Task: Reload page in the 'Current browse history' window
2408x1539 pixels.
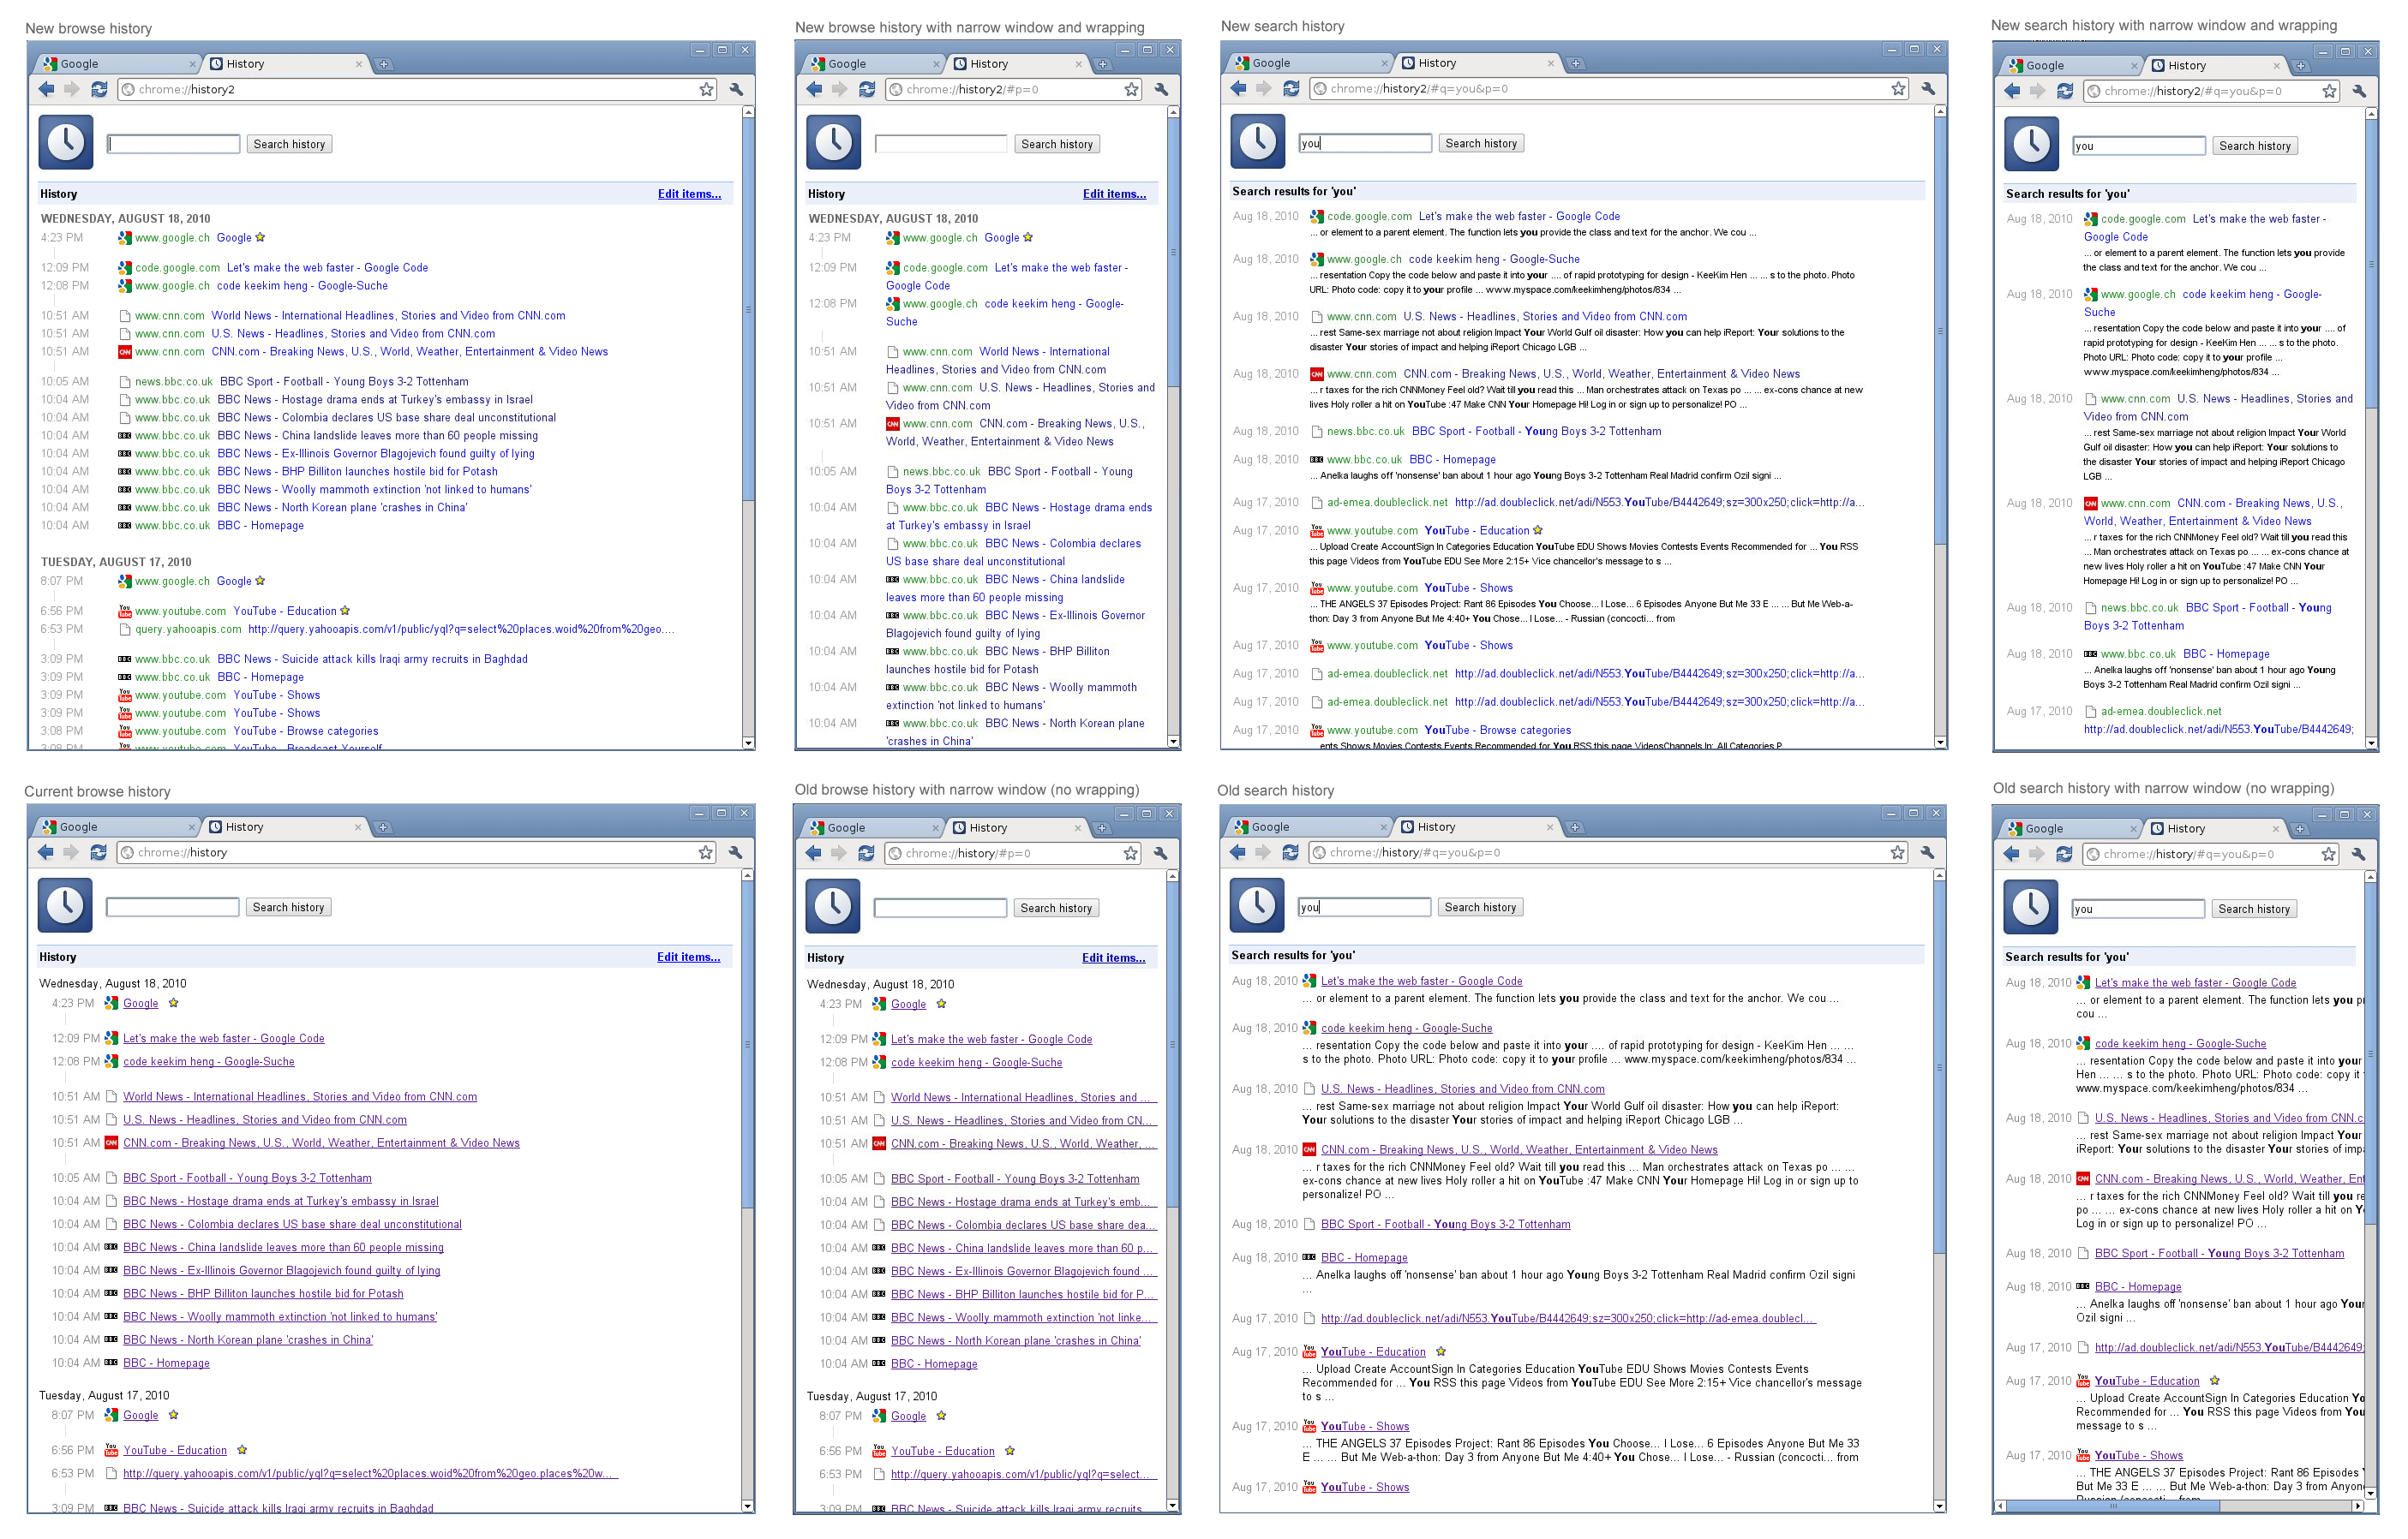Action: click(x=98, y=852)
